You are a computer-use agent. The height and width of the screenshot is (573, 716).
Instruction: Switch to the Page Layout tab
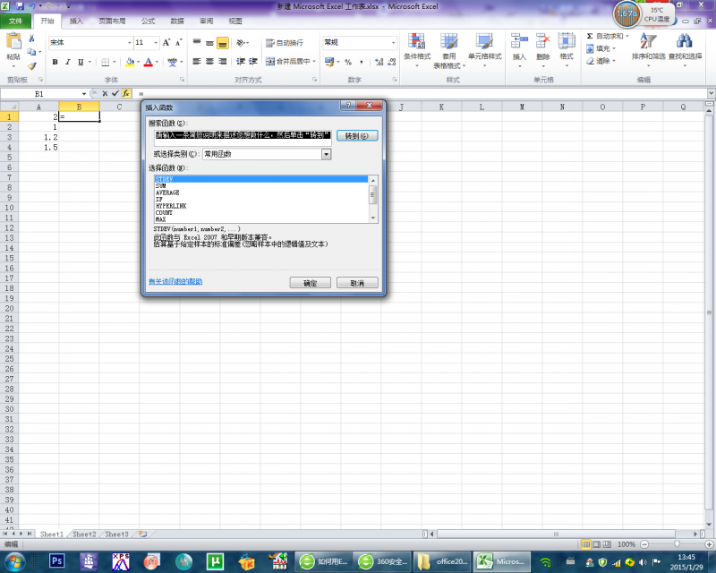pyautogui.click(x=112, y=21)
